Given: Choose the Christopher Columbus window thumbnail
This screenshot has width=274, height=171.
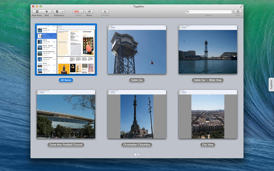Looking at the screenshot, I should (137, 114).
